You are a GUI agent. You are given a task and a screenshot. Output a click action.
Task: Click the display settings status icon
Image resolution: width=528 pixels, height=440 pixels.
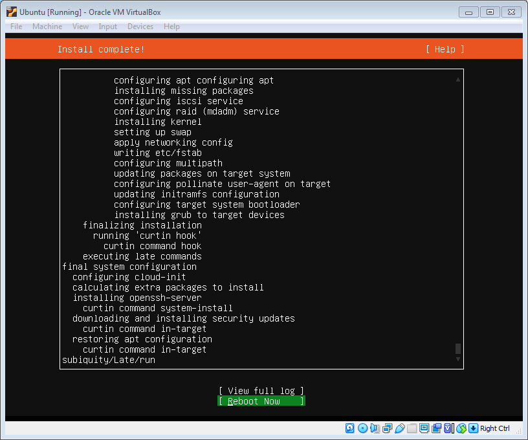click(x=424, y=428)
